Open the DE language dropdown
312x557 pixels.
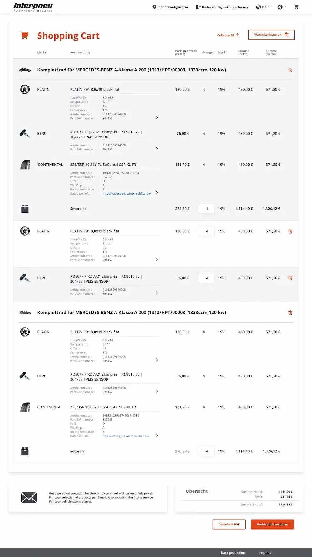tap(263, 7)
